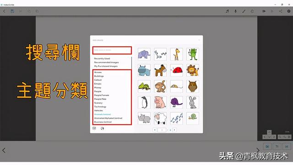Select the Technology category
This screenshot has width=293, height=165.
click(x=100, y=107)
